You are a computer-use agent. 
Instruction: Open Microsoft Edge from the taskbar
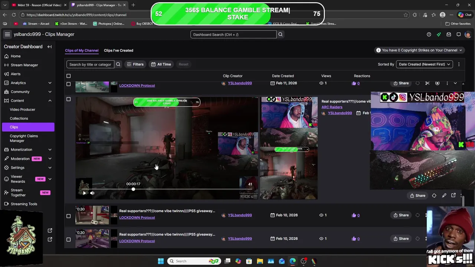click(x=292, y=261)
